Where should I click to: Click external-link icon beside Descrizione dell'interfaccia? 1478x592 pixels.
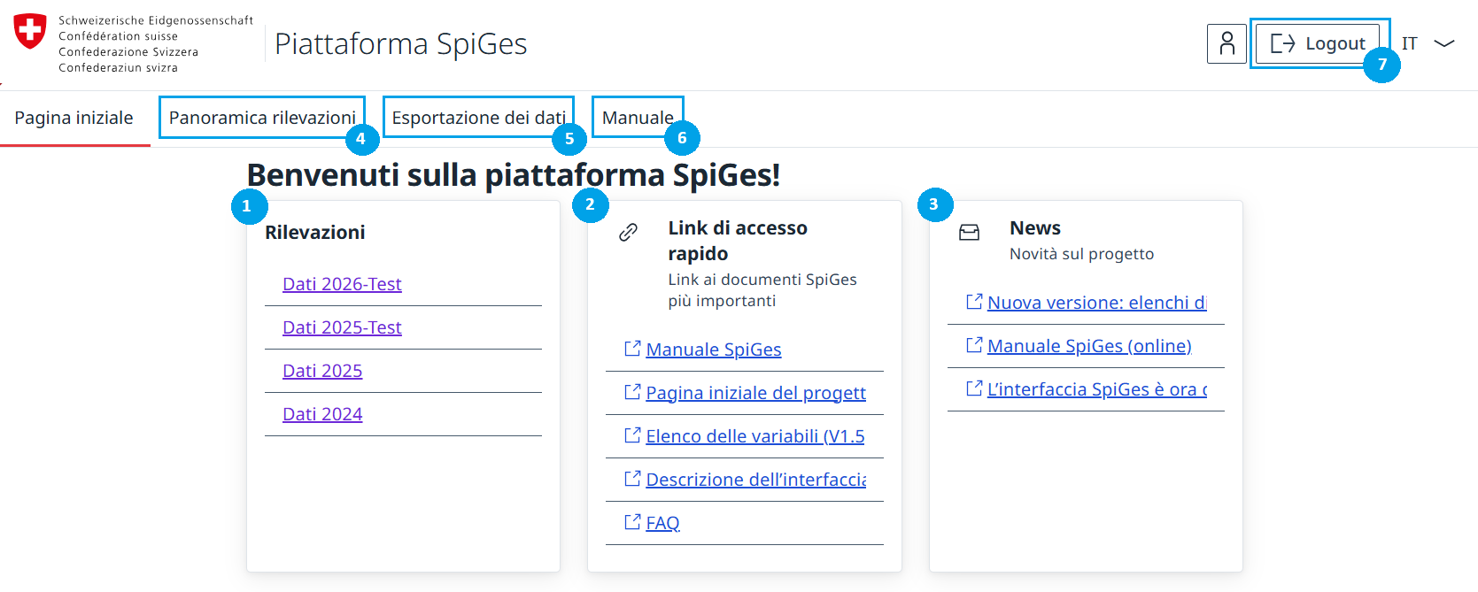pyautogui.click(x=632, y=479)
